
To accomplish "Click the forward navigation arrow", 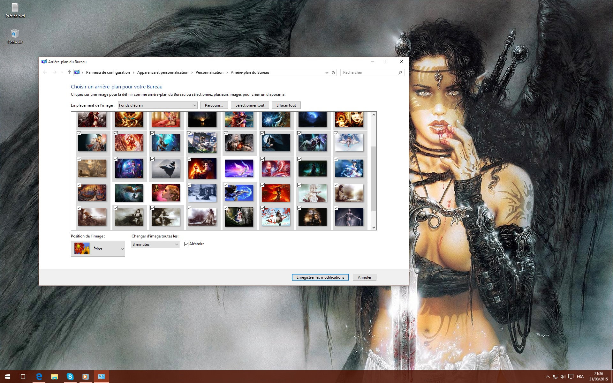I will tap(55, 72).
